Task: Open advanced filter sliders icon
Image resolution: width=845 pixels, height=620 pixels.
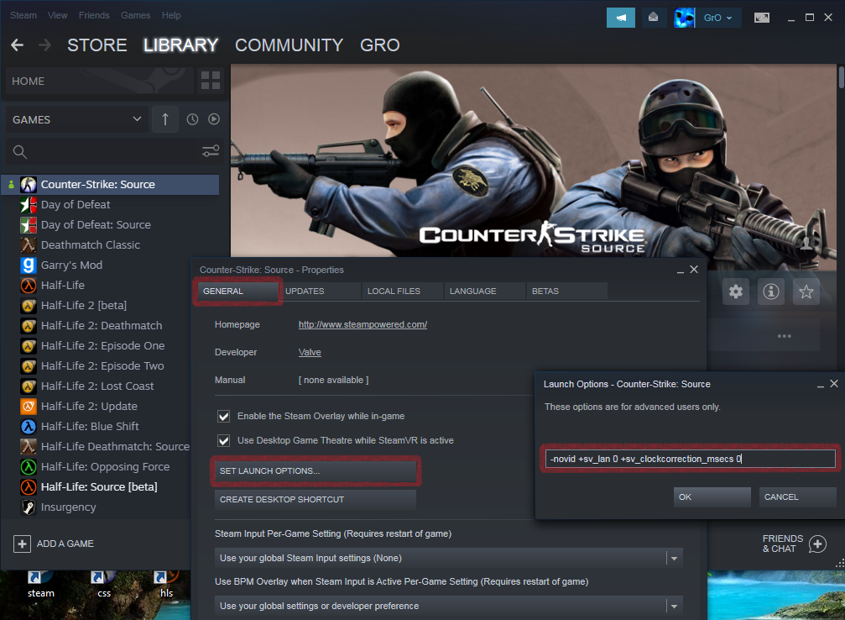Action: click(210, 151)
